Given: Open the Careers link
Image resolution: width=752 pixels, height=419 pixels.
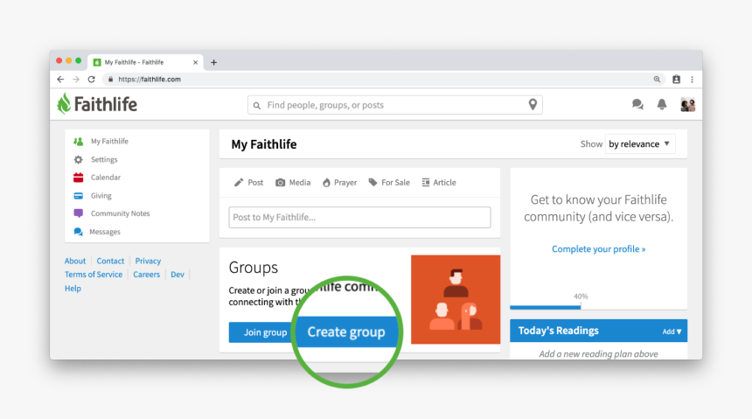Looking at the screenshot, I should click(146, 274).
